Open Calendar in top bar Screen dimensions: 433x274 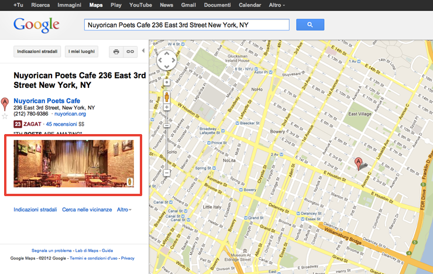click(250, 5)
